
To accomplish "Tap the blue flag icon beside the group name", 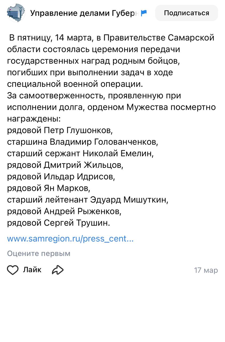I will pos(144,13).
